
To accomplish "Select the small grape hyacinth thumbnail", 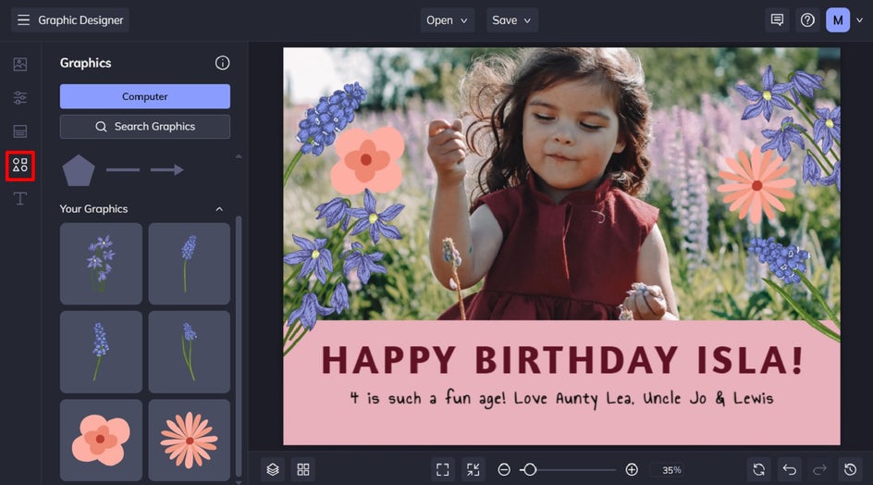I will pos(190,352).
